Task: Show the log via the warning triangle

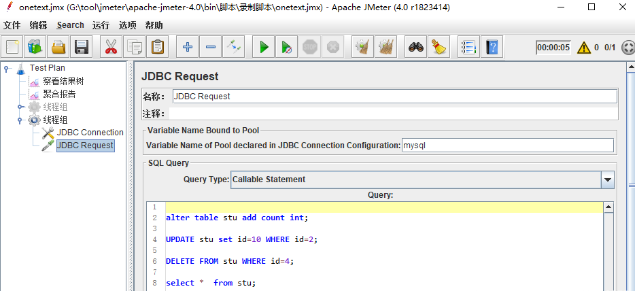Action: coord(583,48)
